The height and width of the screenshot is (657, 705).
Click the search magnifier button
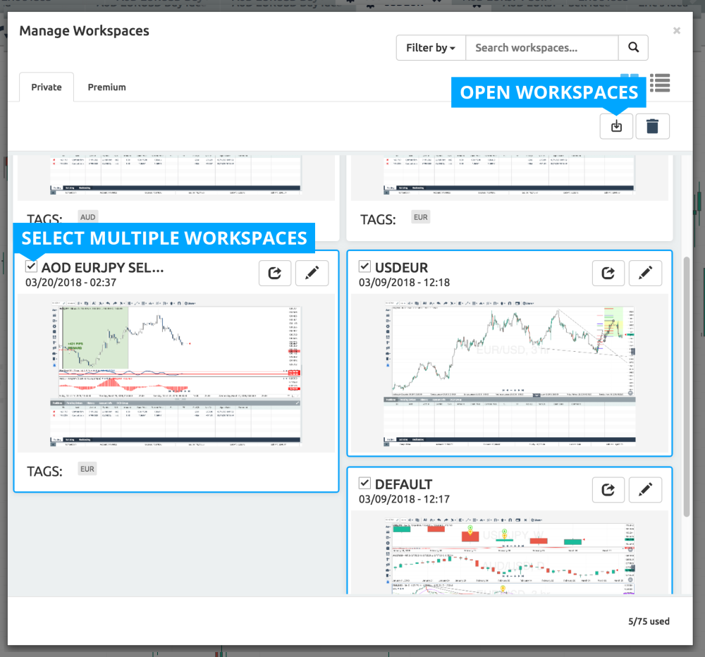[x=633, y=48]
